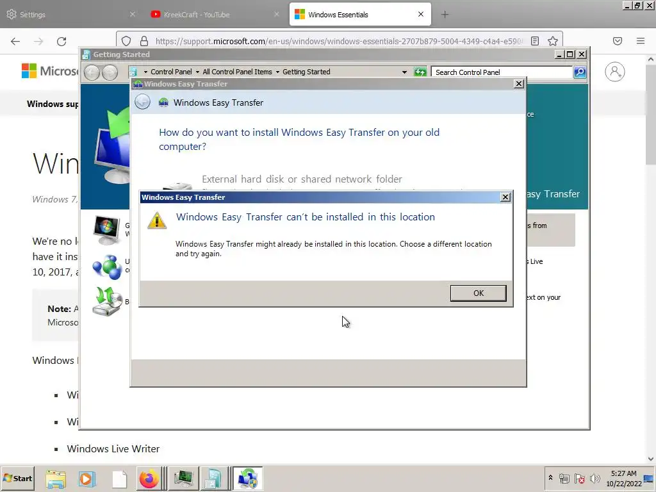Click the backup drive with green arrows icon
656x492 pixels.
coord(107,301)
